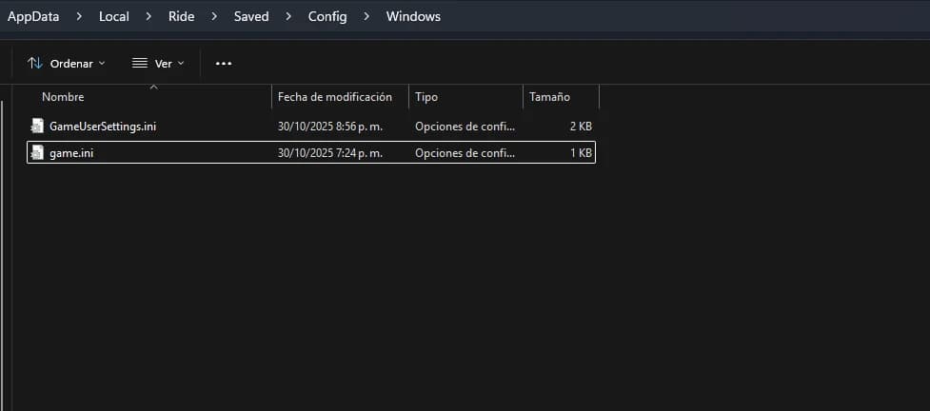
Task: Go to AppData in breadcrumb path
Action: coord(33,16)
